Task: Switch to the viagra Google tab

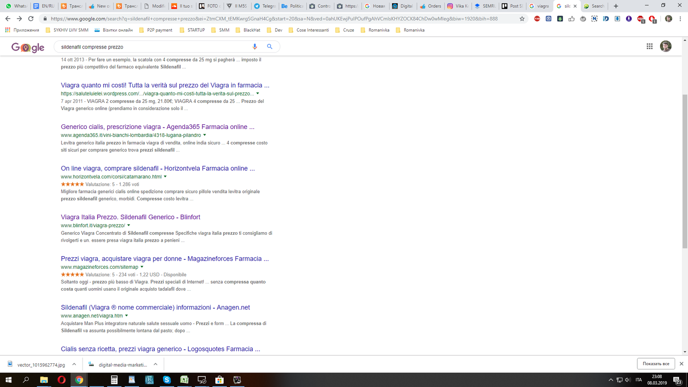Action: [x=540, y=6]
